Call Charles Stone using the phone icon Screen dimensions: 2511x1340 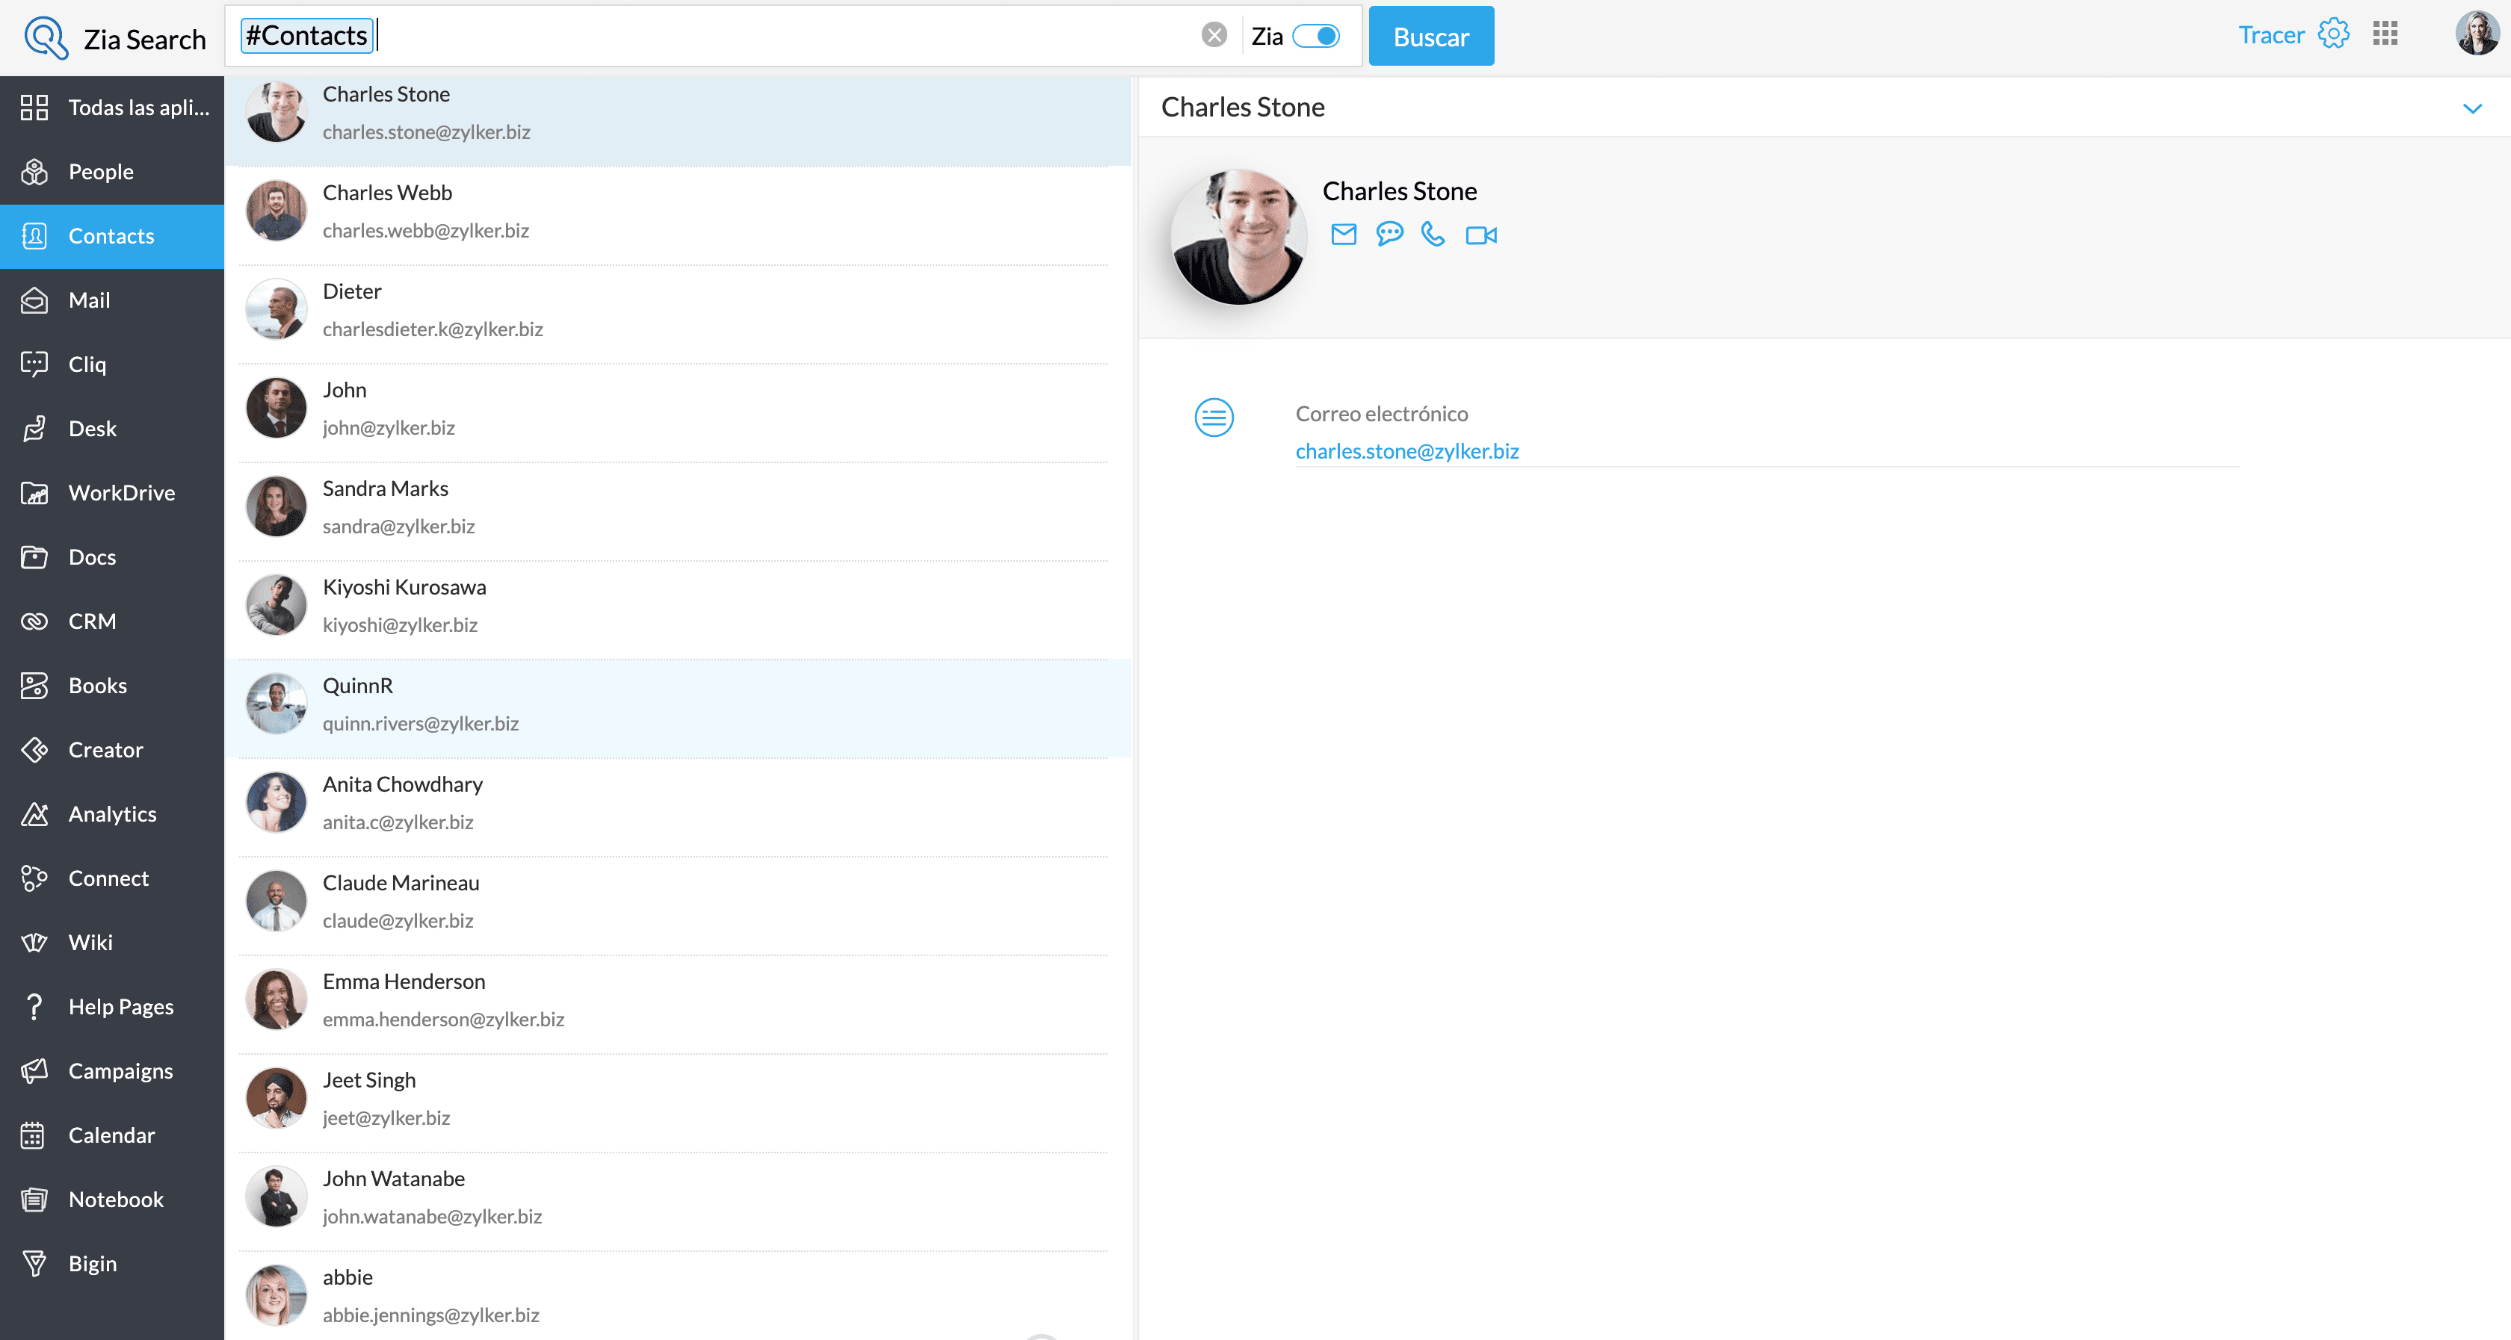[1433, 235]
